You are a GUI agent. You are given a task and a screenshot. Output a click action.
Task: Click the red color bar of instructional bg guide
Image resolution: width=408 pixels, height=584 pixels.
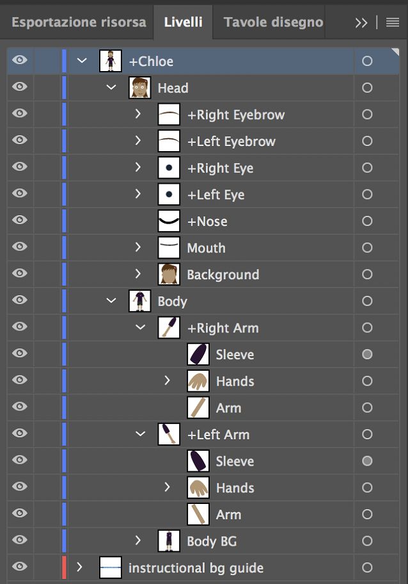tap(63, 567)
